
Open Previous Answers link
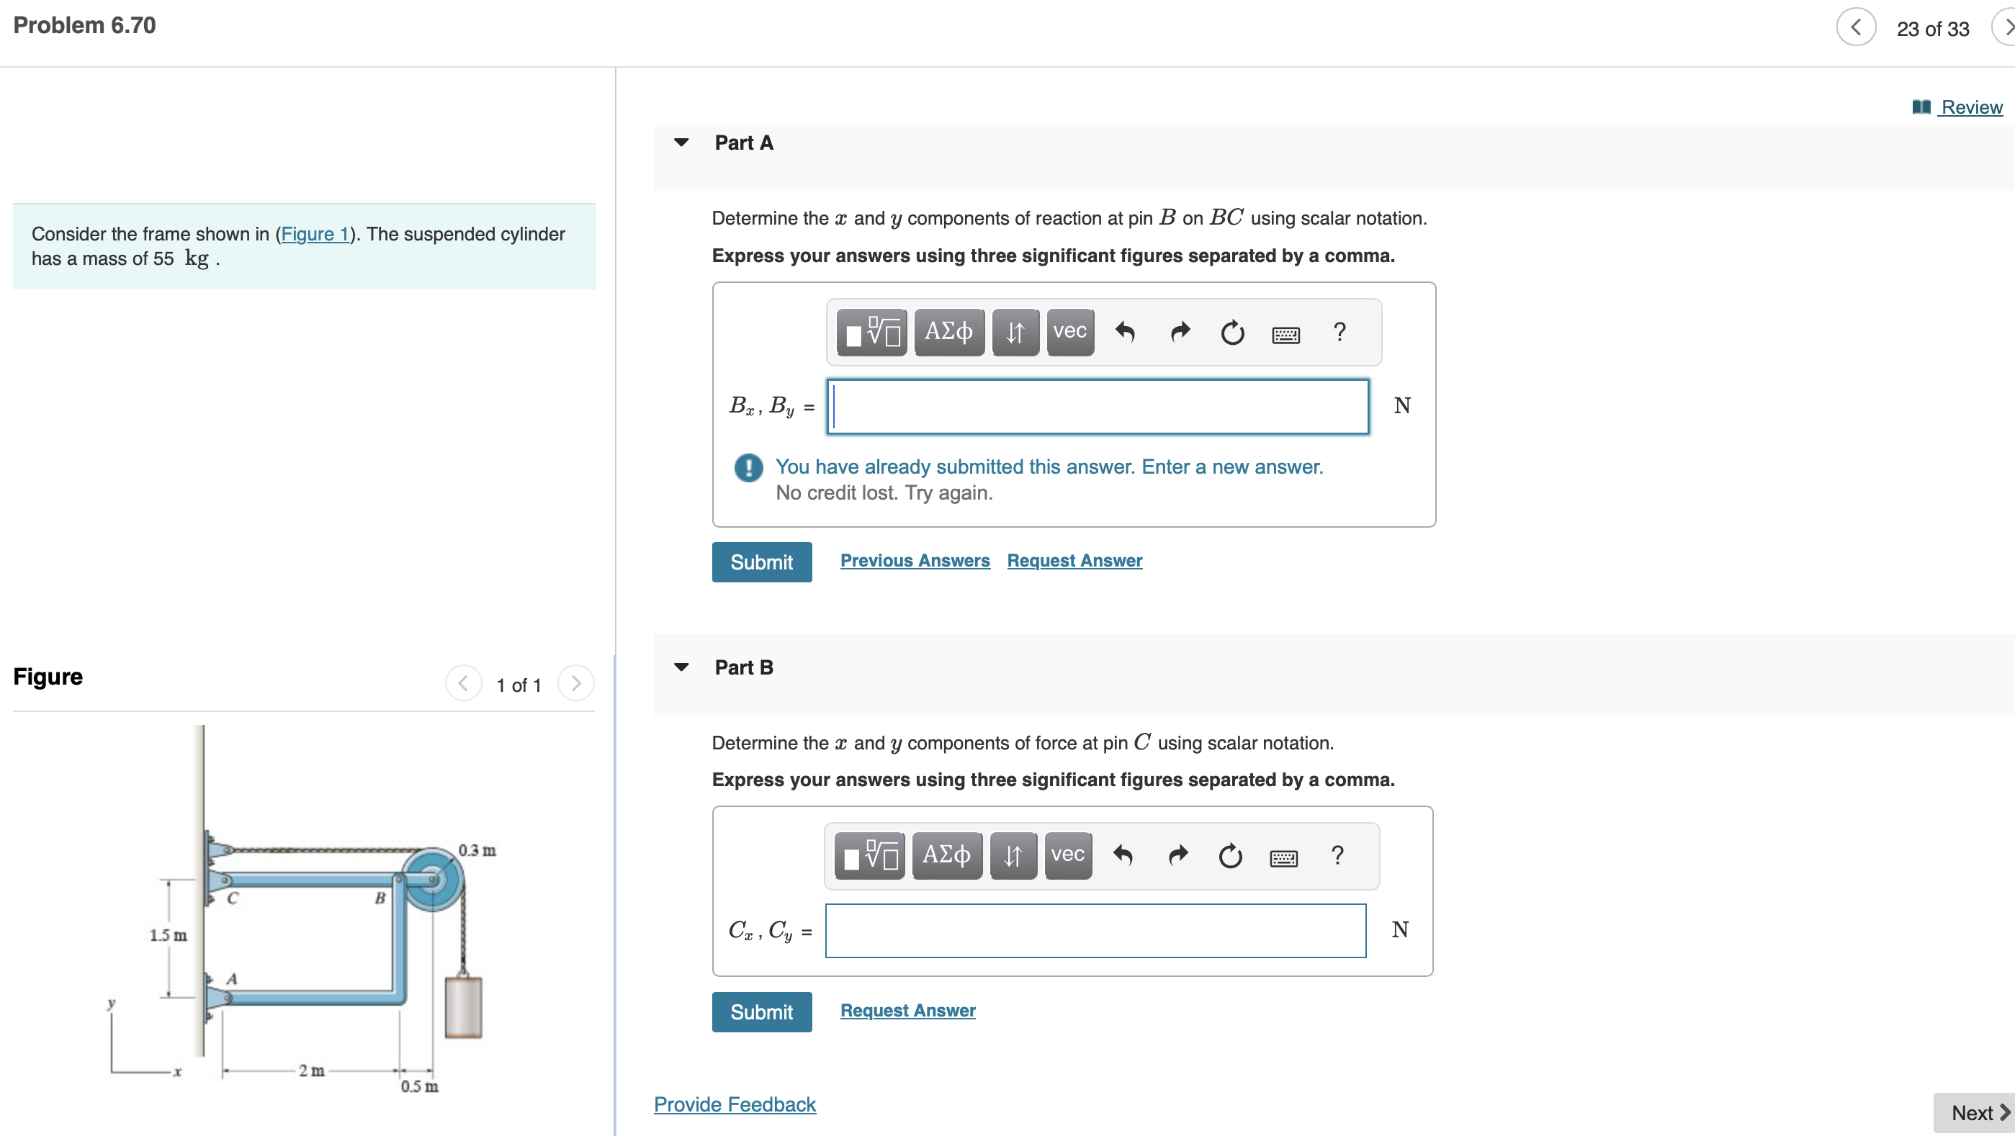click(x=915, y=561)
